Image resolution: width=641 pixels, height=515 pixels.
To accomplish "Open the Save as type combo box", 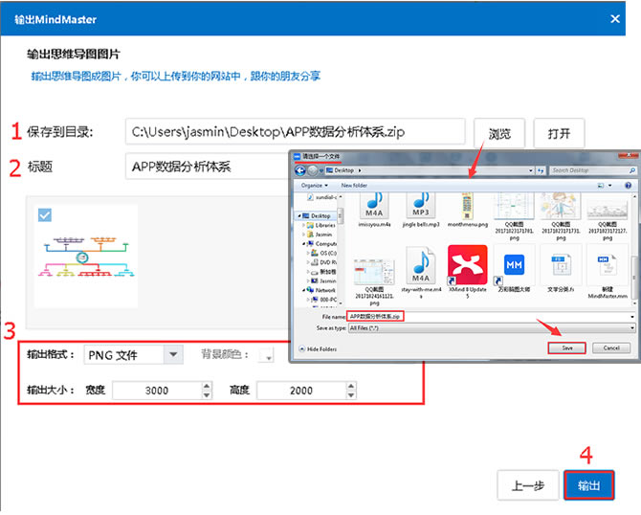I will point(492,327).
